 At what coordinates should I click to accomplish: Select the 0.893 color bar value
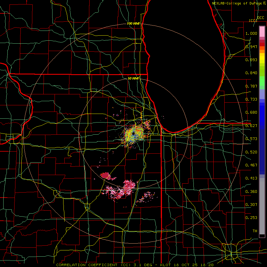pos(251,60)
